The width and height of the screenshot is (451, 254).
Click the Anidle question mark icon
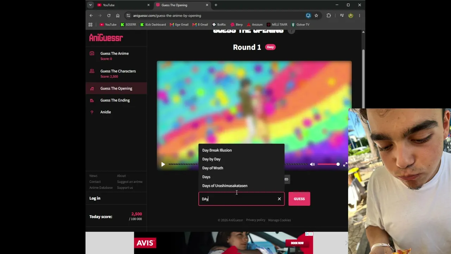(x=92, y=112)
